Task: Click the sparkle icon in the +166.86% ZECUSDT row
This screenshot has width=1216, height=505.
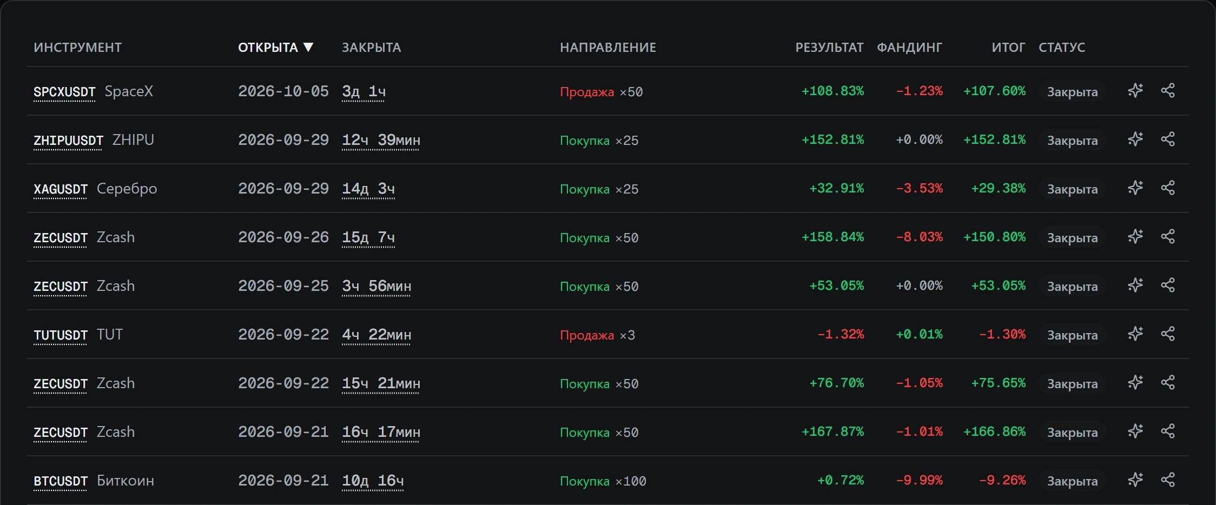Action: point(1135,431)
